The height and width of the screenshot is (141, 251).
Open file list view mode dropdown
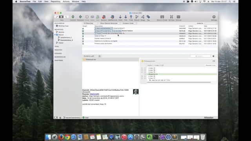click(x=100, y=56)
